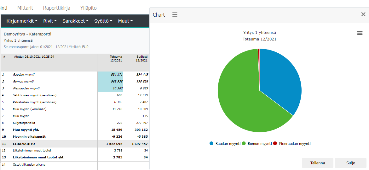Go to the Raporttikirja tab
Screen dimensions: 369x170
click(x=57, y=8)
